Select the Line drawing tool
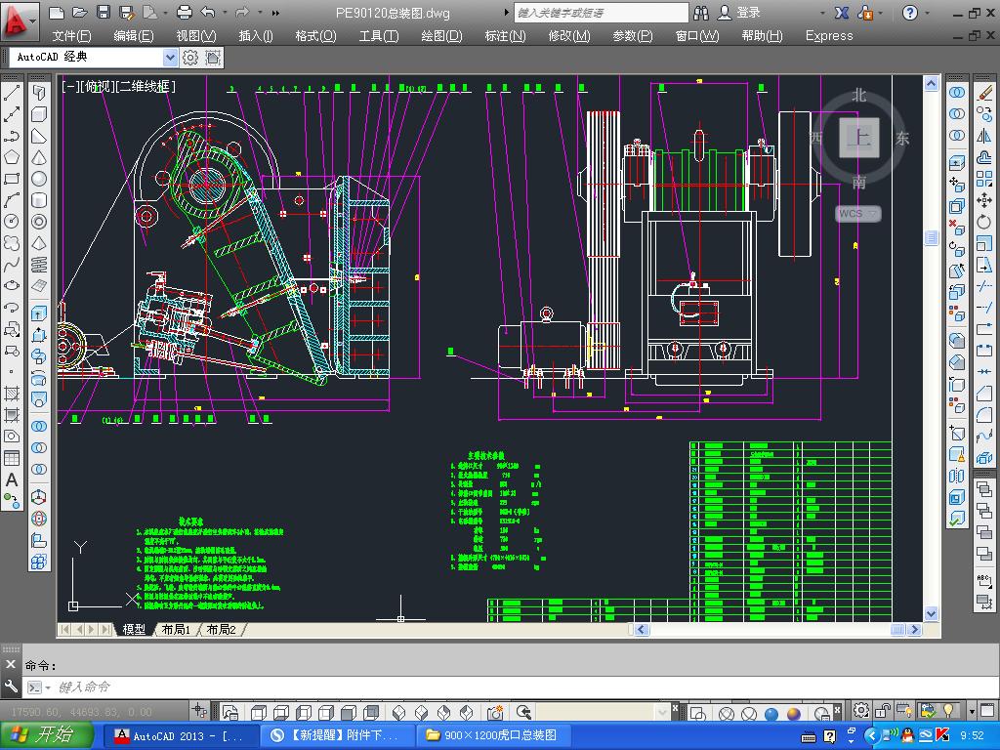 click(12, 94)
